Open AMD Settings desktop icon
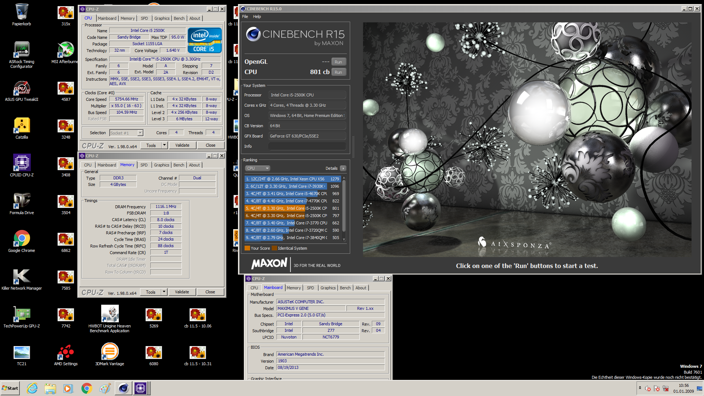This screenshot has width=704, height=396. tap(66, 355)
